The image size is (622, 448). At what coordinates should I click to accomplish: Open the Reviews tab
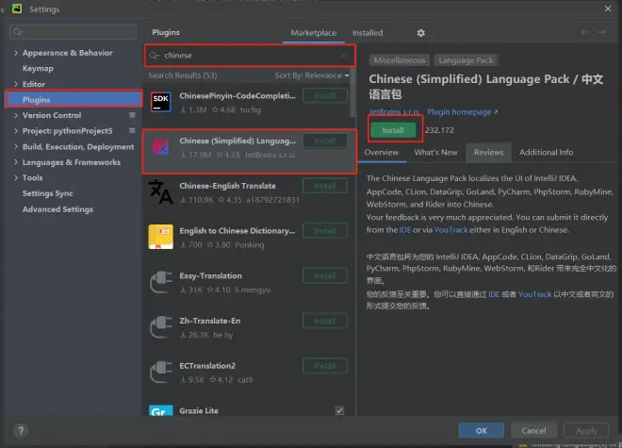pos(488,153)
